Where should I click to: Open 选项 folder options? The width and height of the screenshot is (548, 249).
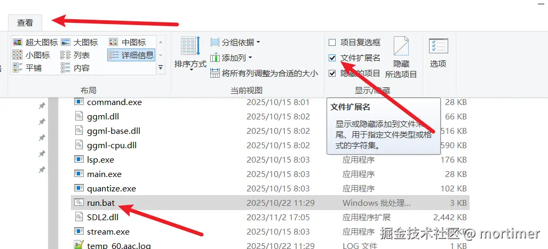(x=438, y=53)
